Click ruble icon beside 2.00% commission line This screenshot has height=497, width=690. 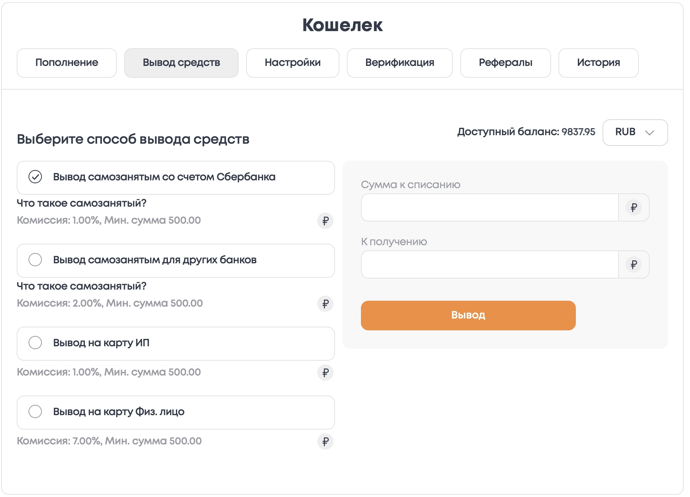click(325, 304)
